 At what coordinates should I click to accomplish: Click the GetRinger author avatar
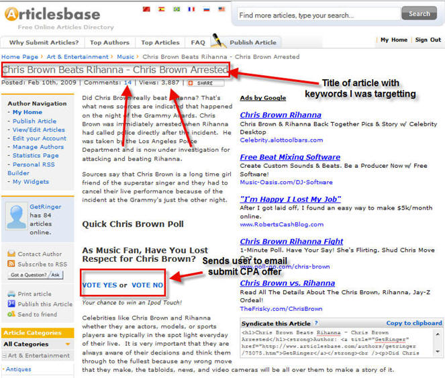[17, 216]
